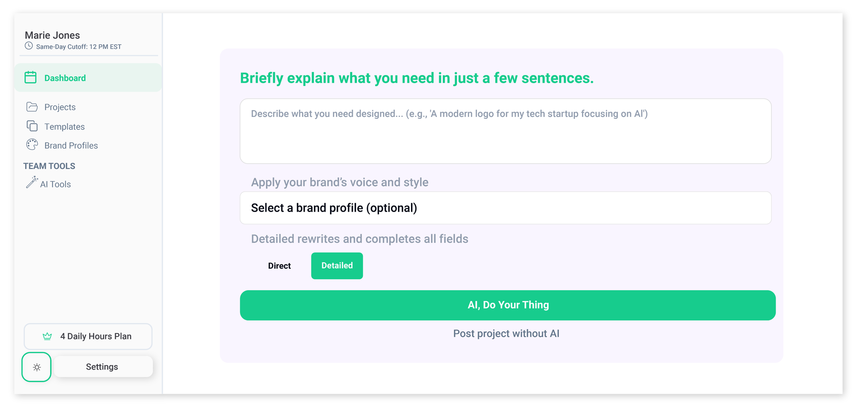
Task: Click the calendar icon beside Dashboard
Action: click(x=30, y=77)
